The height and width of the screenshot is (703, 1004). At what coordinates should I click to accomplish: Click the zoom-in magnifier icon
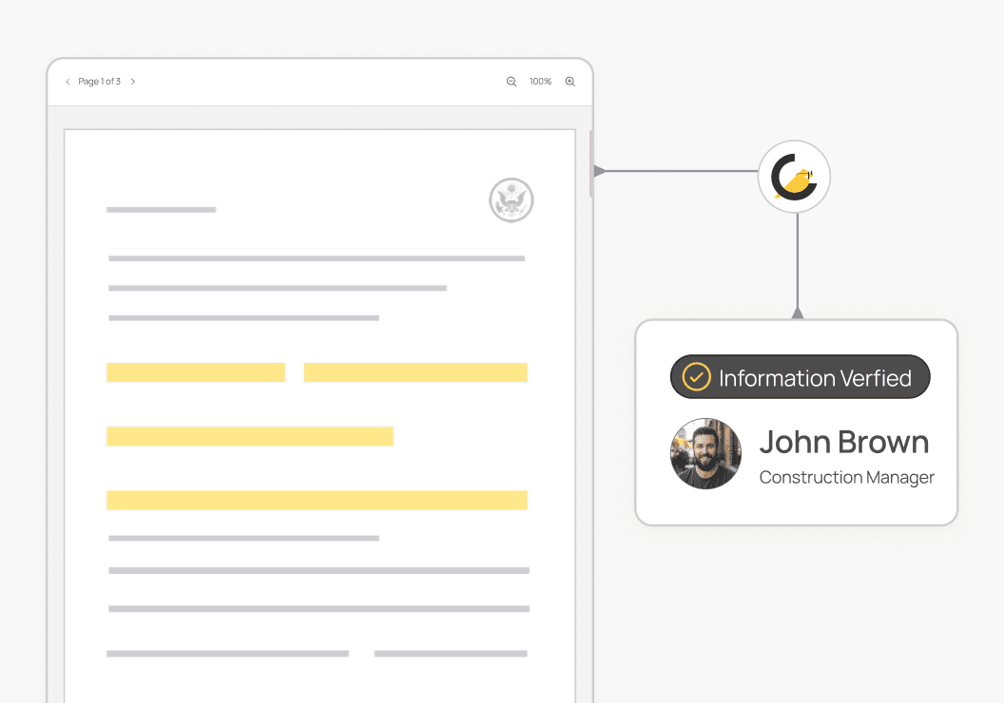[x=570, y=82]
